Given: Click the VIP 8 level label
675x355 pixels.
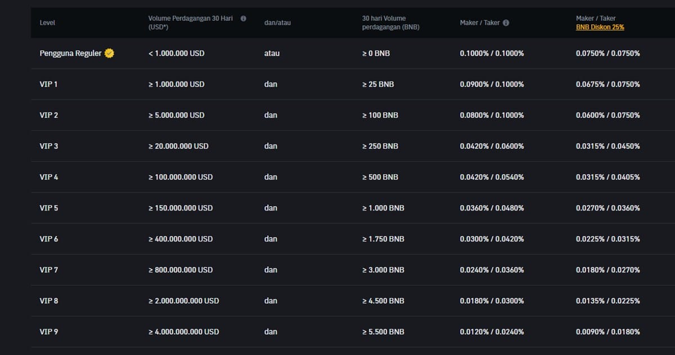Looking at the screenshot, I should (49, 301).
